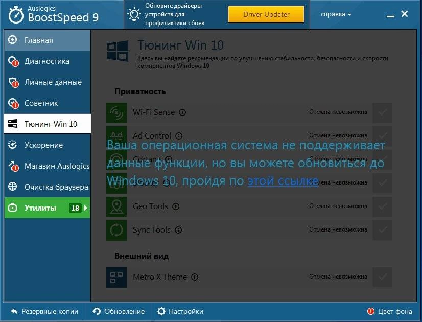Open the справка dropdown menu
This screenshot has height=322, width=422.
coord(336,14)
